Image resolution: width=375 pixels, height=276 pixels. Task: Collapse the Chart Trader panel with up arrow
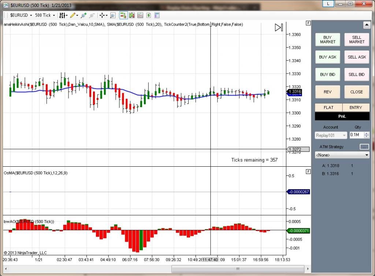(366, 25)
